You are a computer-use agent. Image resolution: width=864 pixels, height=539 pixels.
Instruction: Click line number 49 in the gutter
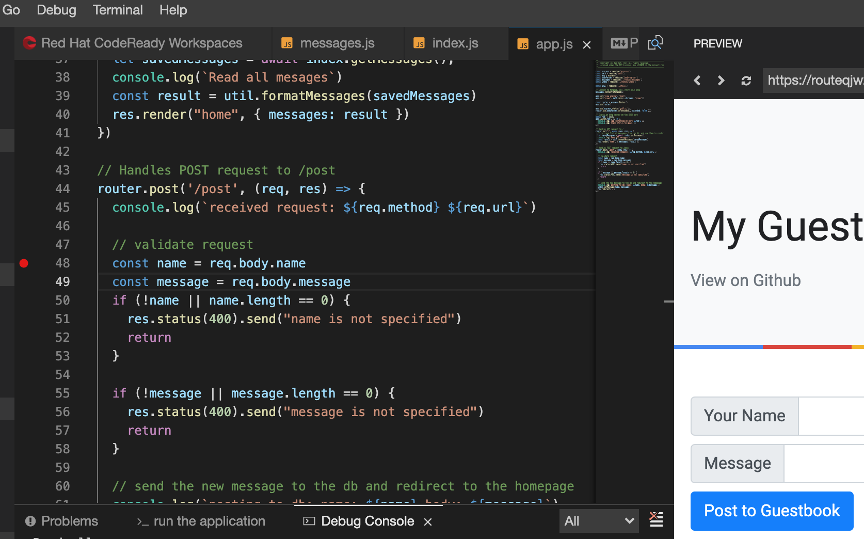tap(62, 282)
